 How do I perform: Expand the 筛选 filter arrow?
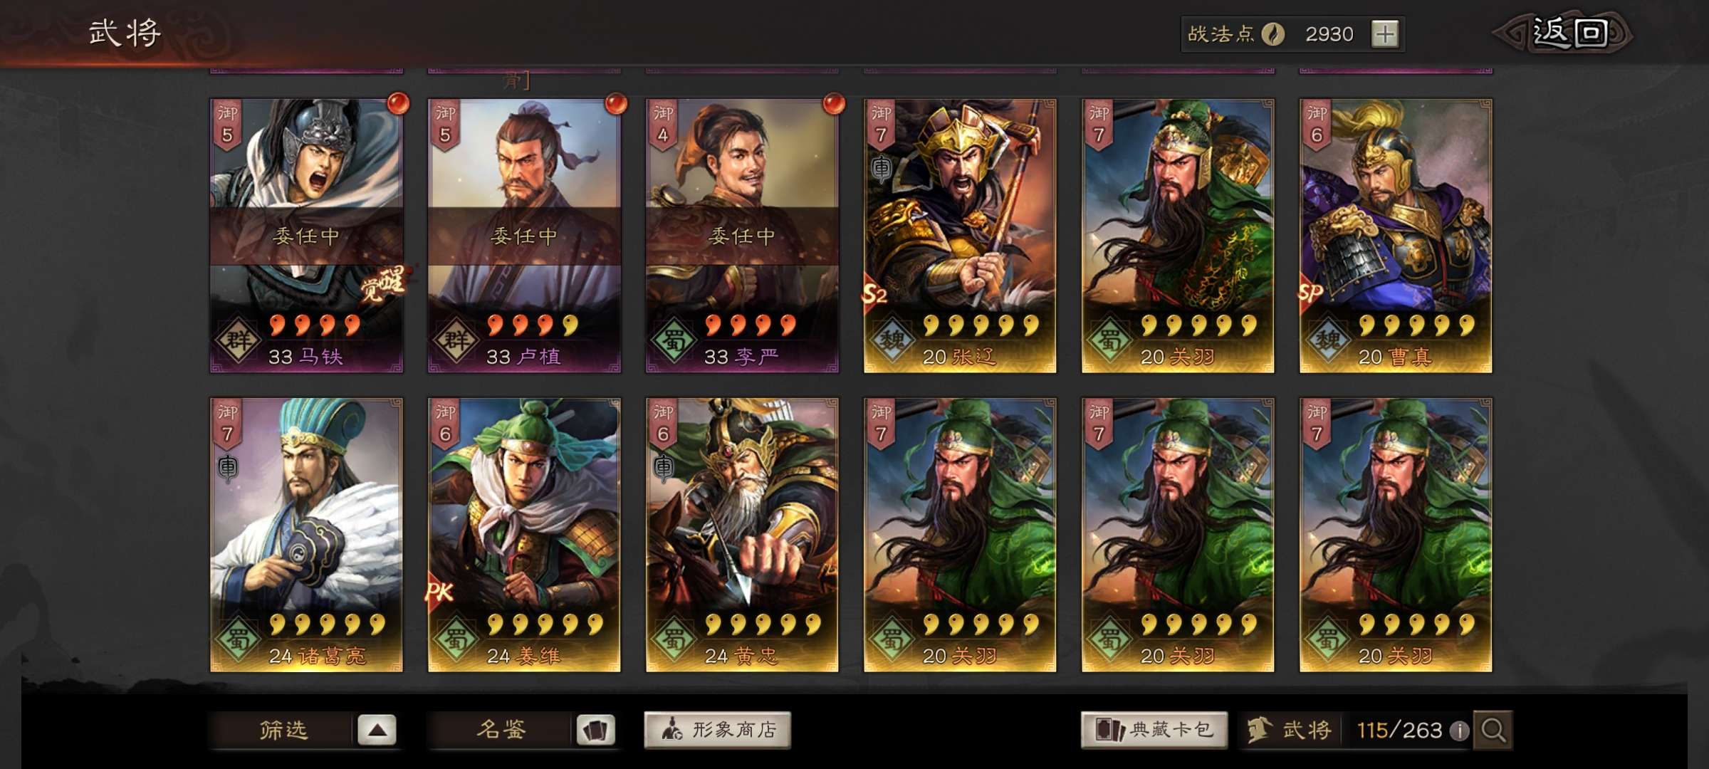377,731
